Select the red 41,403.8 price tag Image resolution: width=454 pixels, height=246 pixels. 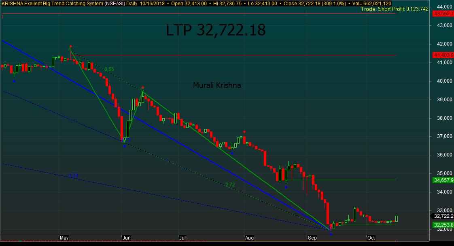click(x=443, y=55)
